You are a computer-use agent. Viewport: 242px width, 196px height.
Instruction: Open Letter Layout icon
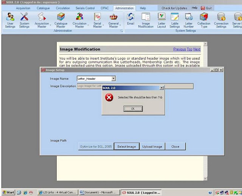tap(161, 17)
